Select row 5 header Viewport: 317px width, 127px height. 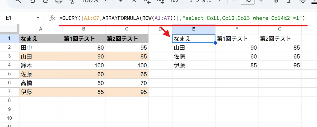point(10,74)
